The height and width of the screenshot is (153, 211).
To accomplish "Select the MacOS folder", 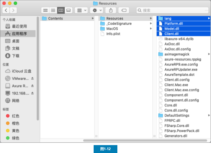I will click(126, 29).
